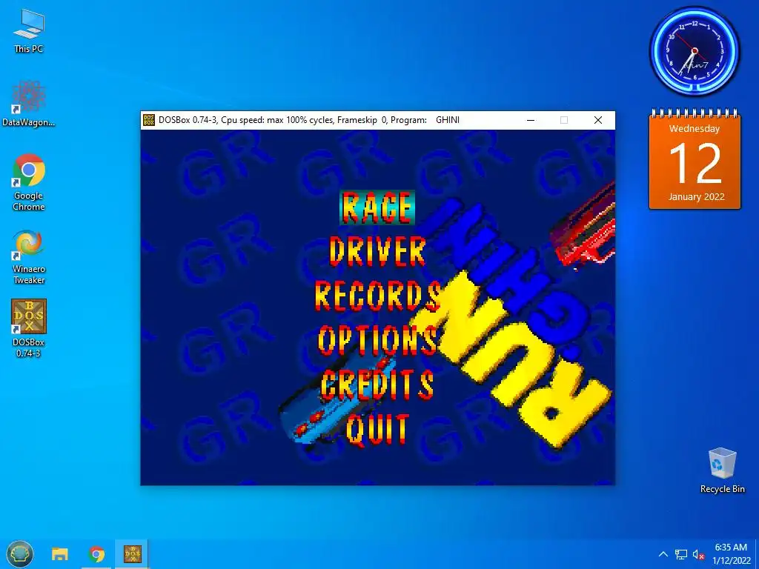This screenshot has width=759, height=569.
Task: Show hidden tray icons chevron
Action: [x=663, y=554]
